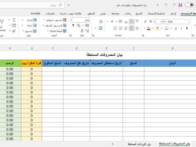This screenshot has height=147, width=196.
Task: Open the Customize Quick Access Toolbar dropdown
Action: pyautogui.click(x=158, y=5)
